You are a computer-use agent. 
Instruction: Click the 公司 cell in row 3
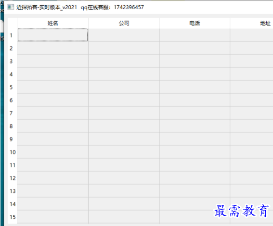pyautogui.click(x=124, y=61)
